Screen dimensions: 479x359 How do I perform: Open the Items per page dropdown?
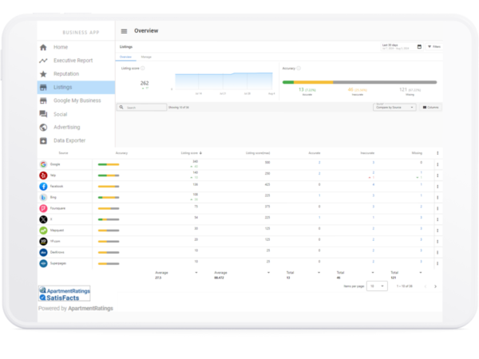376,286
